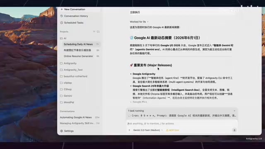Open the 构建霓虹节奏音乐播放器 conversation
The width and height of the screenshot is (265, 149).
tap(77, 50)
